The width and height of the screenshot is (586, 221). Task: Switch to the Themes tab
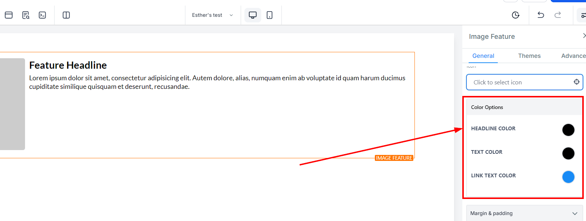529,56
